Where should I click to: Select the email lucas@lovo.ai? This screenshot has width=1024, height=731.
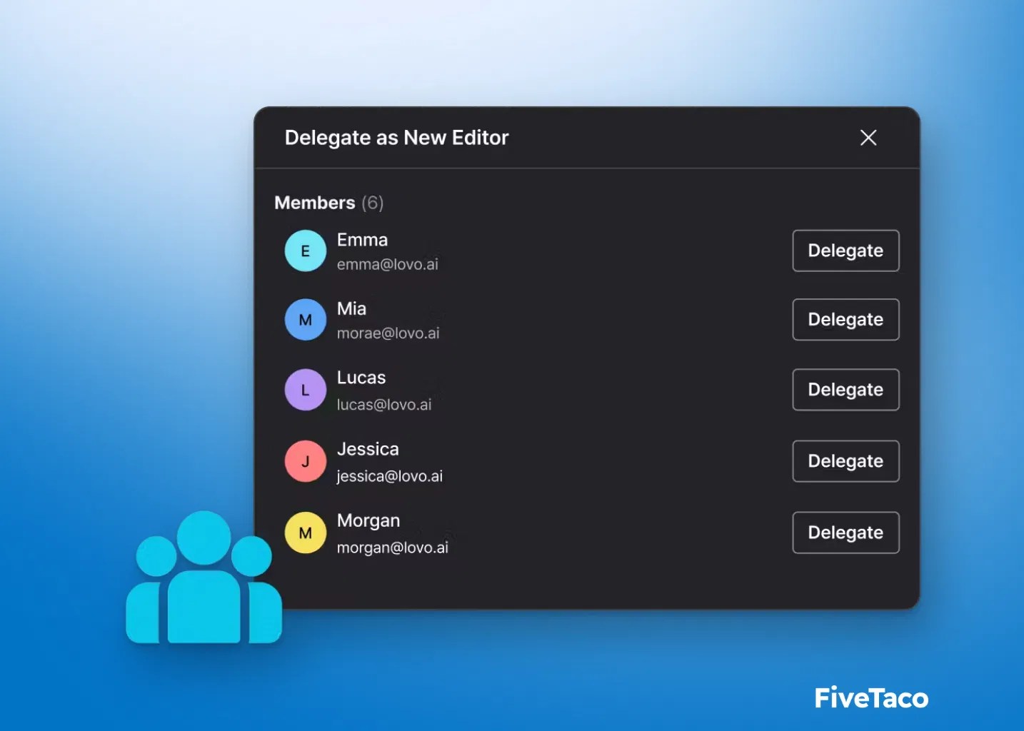384,405
